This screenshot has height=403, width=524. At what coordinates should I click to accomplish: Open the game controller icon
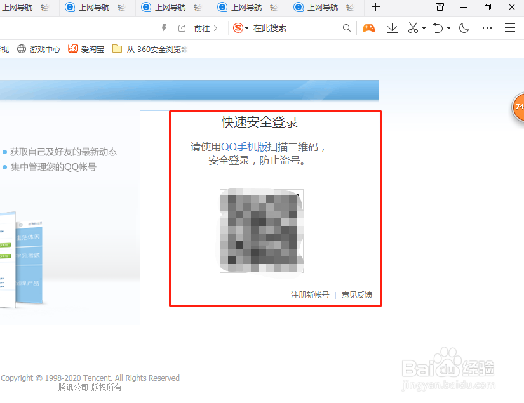tap(368, 29)
